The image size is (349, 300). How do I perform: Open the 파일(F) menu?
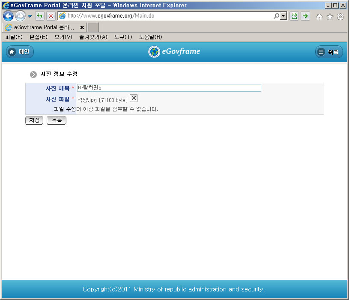click(x=14, y=37)
